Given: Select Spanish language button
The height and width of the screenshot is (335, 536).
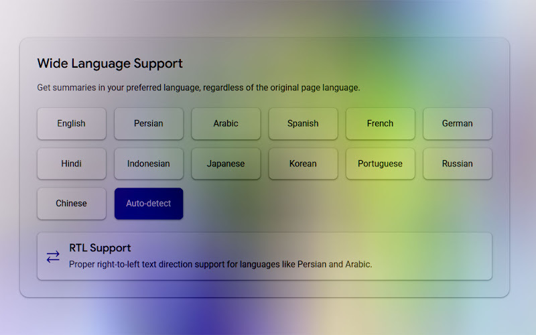Looking at the screenshot, I should click(x=304, y=123).
